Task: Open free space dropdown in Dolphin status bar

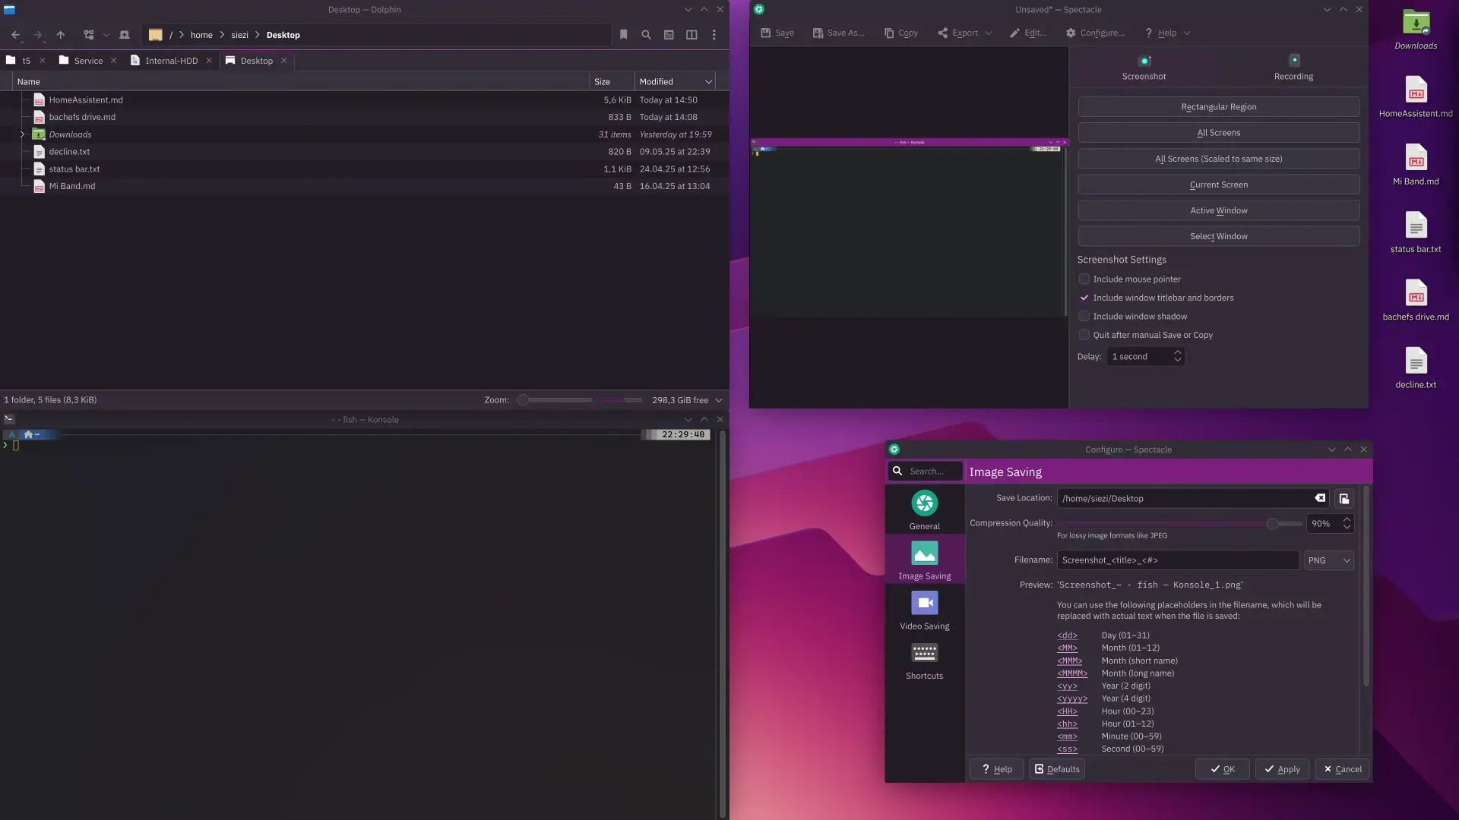Action: [719, 400]
